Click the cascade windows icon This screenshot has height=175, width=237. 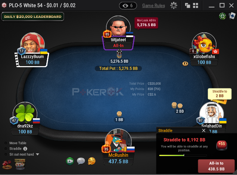[188, 6]
